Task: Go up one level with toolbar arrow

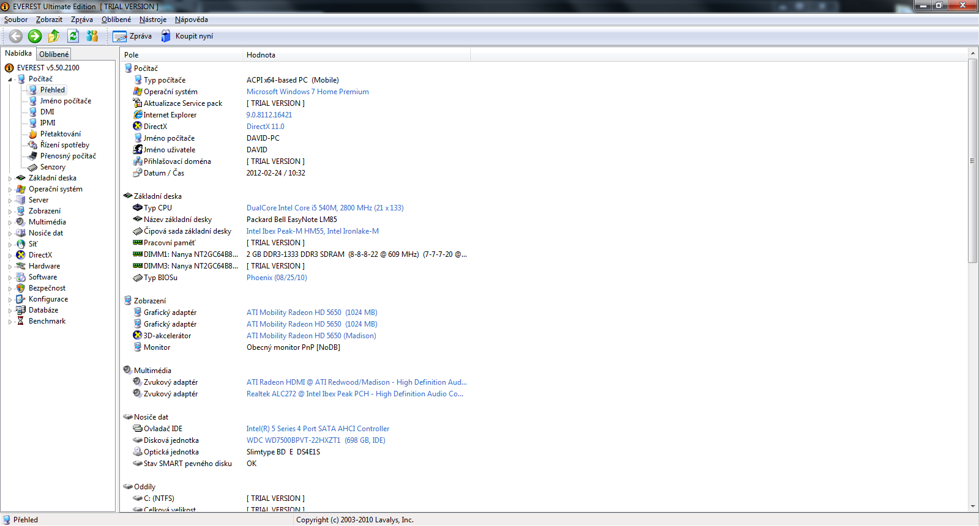Action: [x=54, y=36]
